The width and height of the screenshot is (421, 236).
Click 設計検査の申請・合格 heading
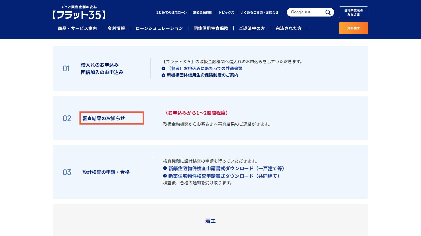[106, 172]
